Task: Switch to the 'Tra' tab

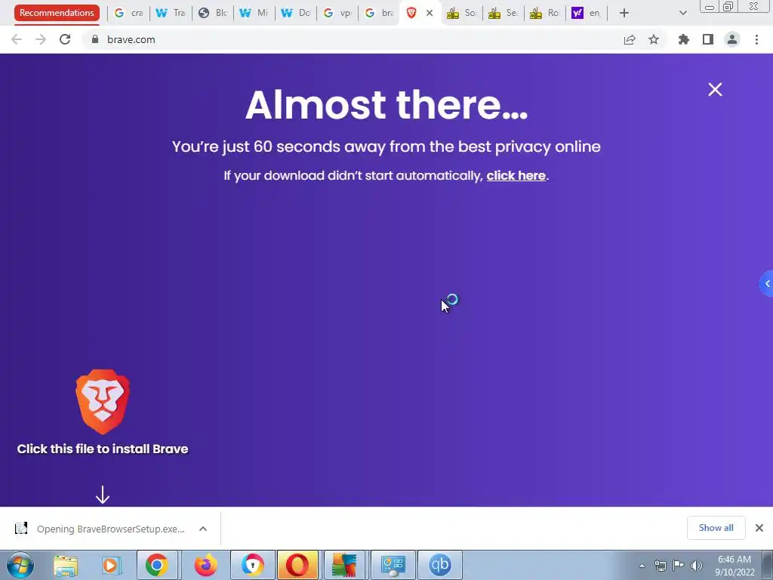Action: (x=170, y=13)
